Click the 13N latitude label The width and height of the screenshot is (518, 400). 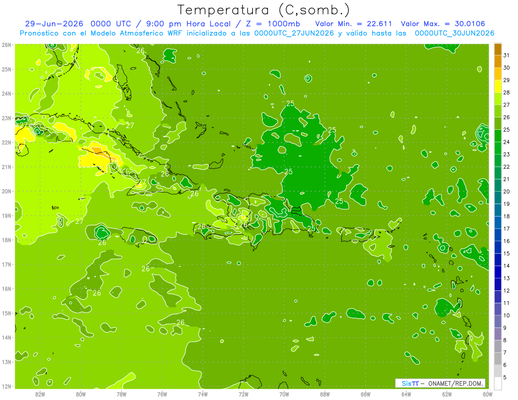(x=6, y=362)
